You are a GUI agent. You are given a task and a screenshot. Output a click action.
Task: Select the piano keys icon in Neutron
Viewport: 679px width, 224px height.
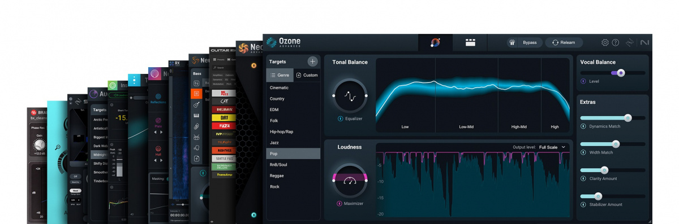(x=196, y=115)
